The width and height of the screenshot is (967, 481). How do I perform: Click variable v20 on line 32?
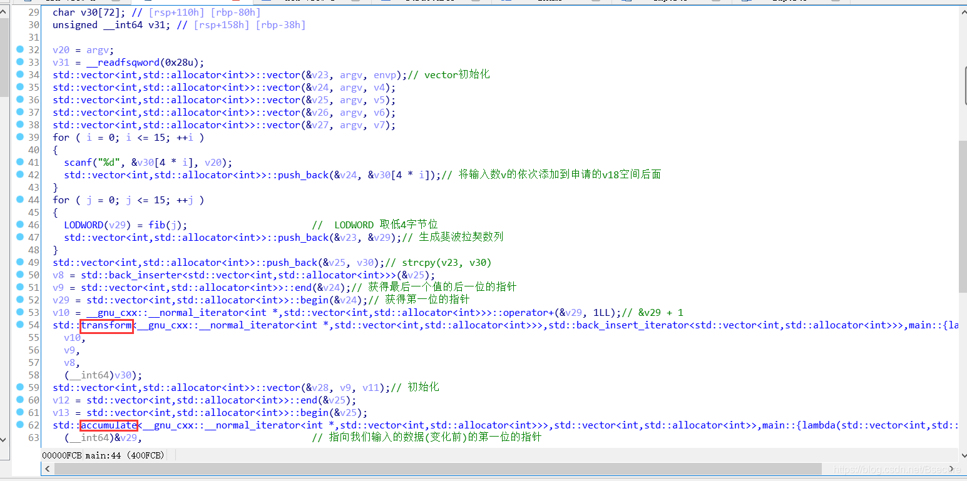pyautogui.click(x=61, y=50)
